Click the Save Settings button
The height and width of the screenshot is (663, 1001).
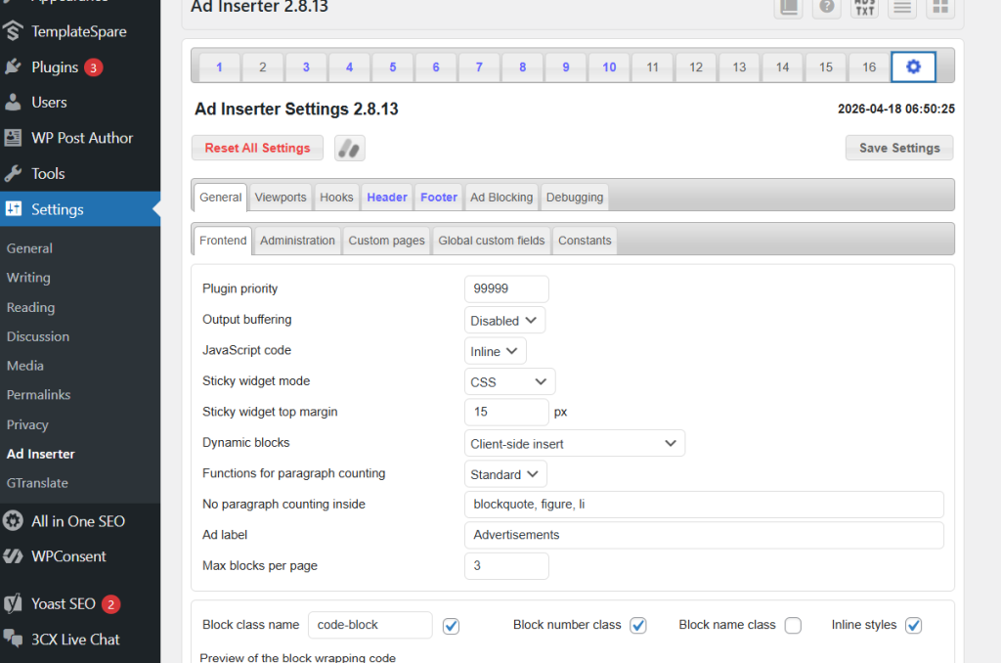click(x=898, y=148)
